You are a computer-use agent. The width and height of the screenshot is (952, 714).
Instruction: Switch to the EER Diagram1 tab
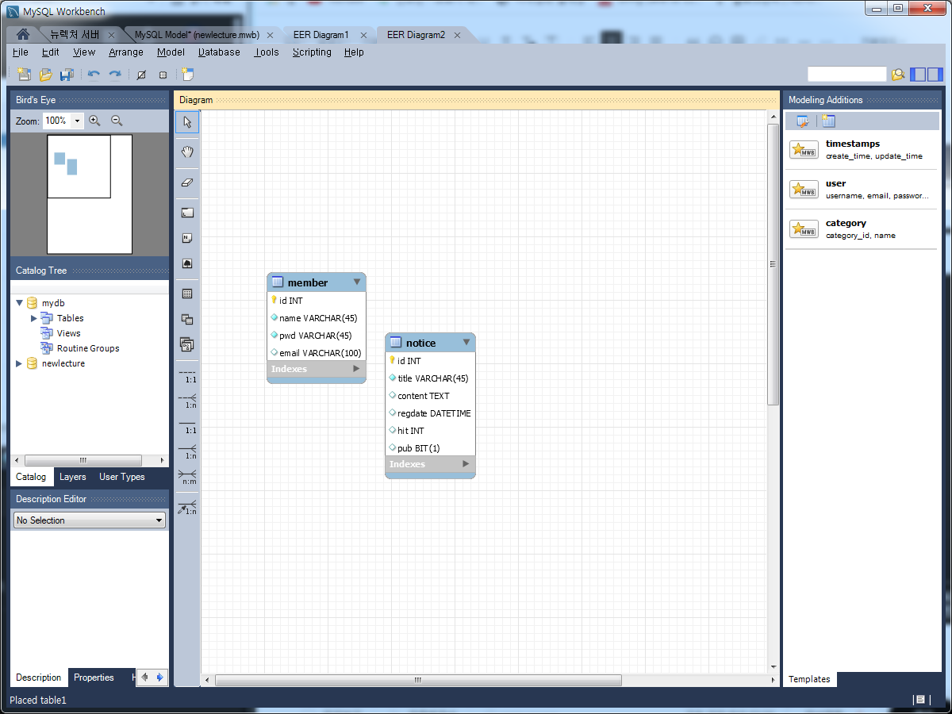(321, 35)
